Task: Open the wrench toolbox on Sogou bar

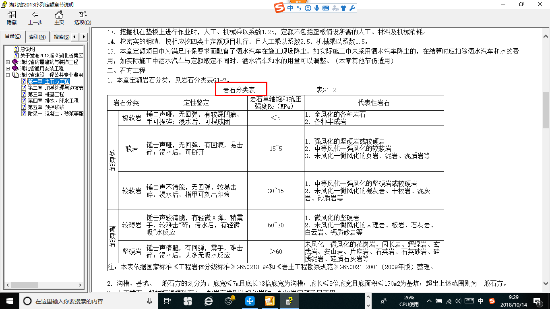Action: [352, 8]
